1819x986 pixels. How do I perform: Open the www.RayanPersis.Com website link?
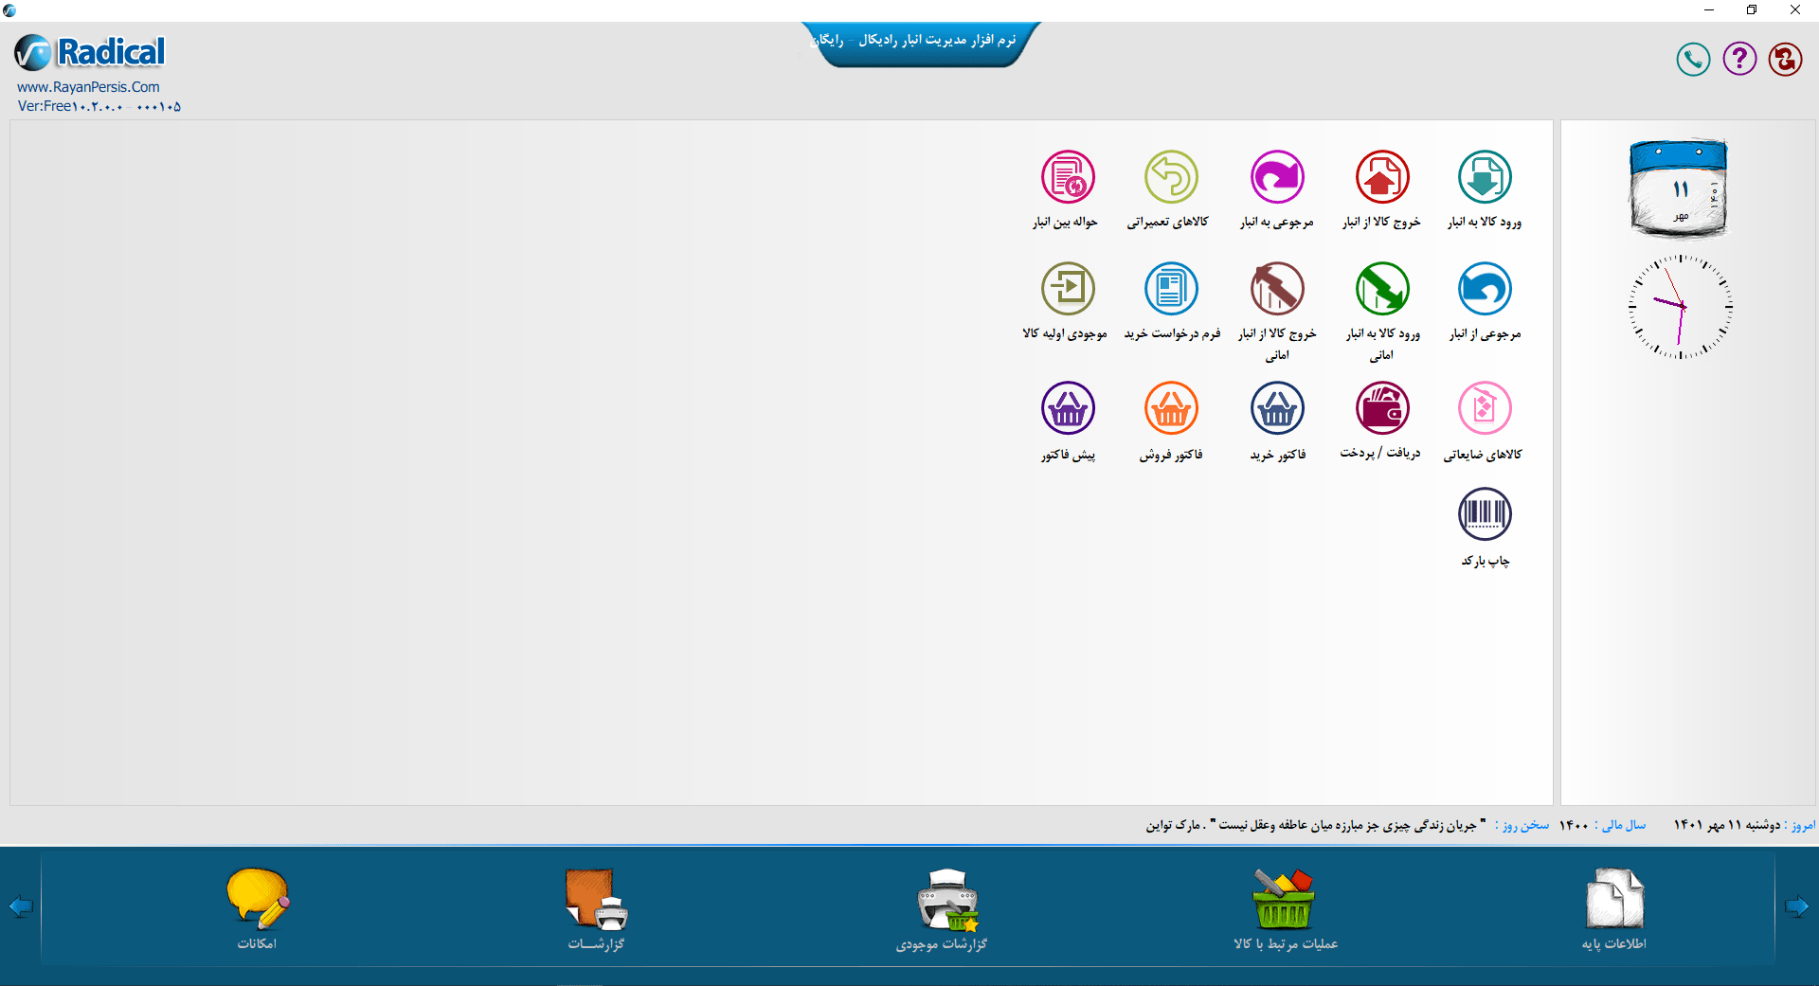pos(88,86)
